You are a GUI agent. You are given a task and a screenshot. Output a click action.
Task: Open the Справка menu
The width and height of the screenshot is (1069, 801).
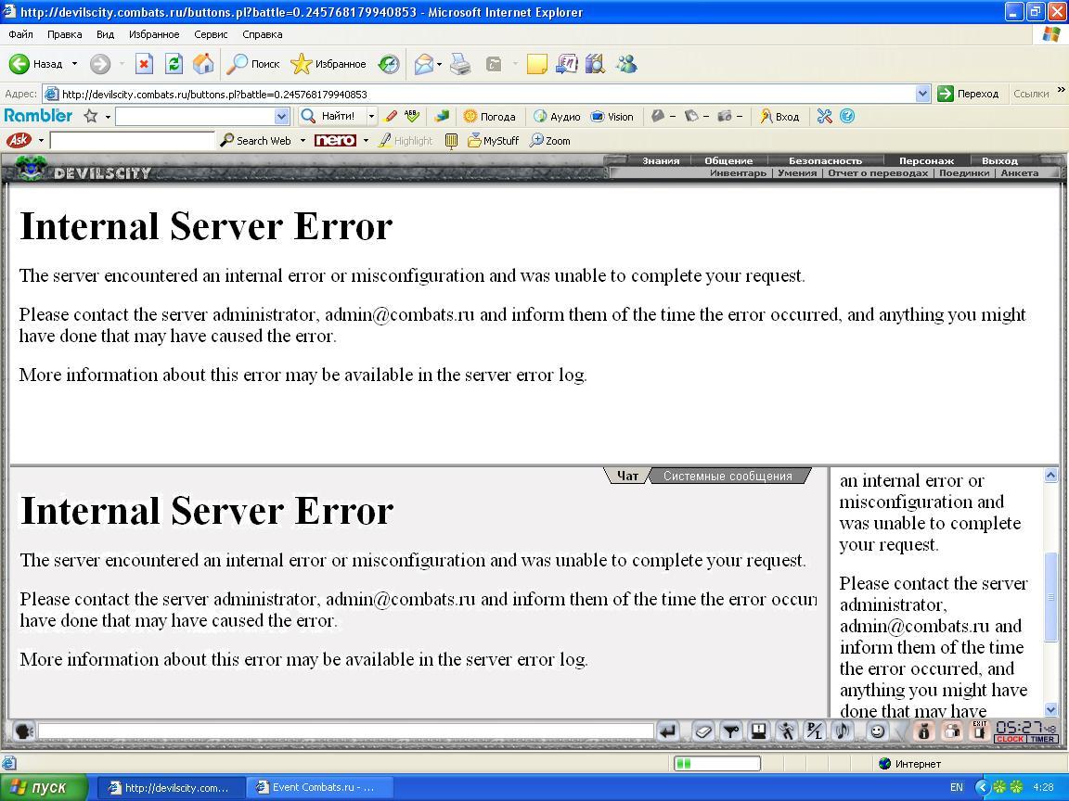click(x=262, y=34)
